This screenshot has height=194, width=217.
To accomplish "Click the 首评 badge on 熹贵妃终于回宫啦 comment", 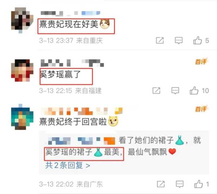I will (201, 109).
